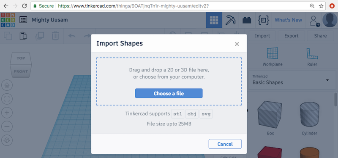Open the Codeblocks shape generator icon

263,20
